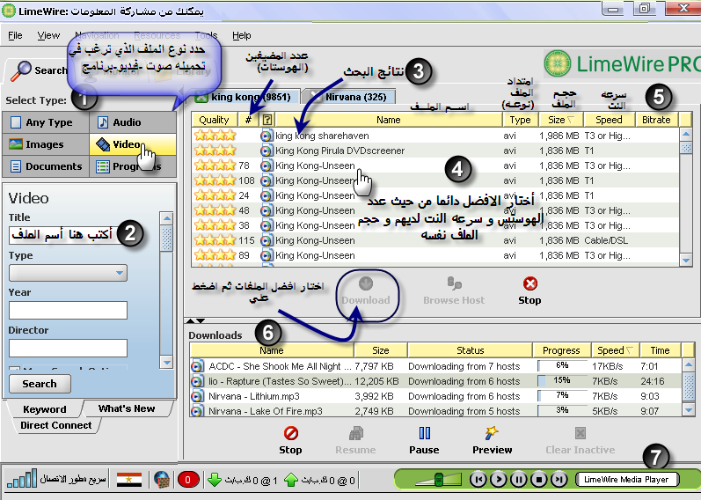Sort results by Name column header
The height and width of the screenshot is (500, 701).
point(388,120)
